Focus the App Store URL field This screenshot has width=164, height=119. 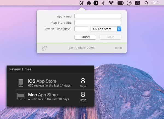[98, 23]
